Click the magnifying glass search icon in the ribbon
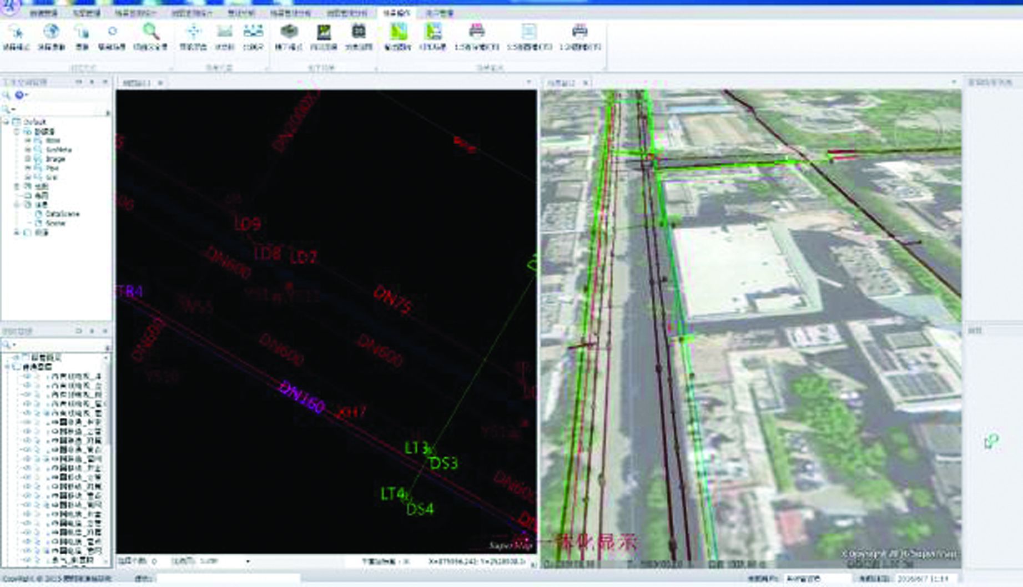The width and height of the screenshot is (1023, 587). (x=150, y=32)
